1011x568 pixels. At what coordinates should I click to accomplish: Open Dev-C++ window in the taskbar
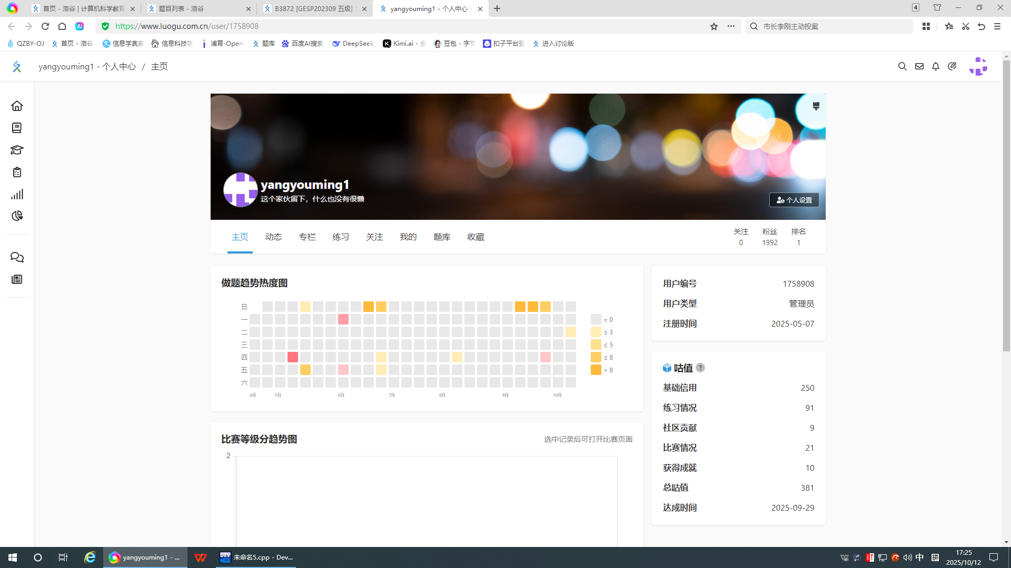[256, 557]
